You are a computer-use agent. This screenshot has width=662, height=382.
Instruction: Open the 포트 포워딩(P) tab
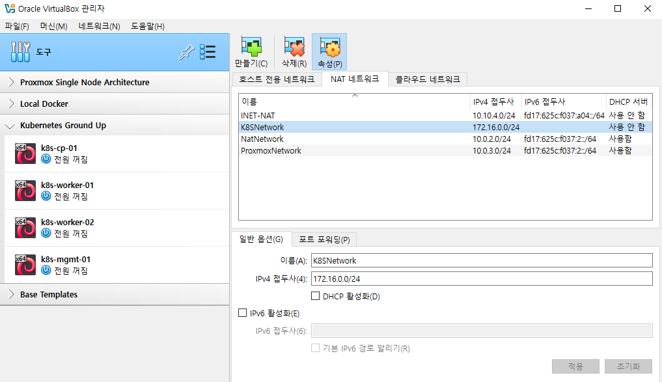tap(324, 239)
